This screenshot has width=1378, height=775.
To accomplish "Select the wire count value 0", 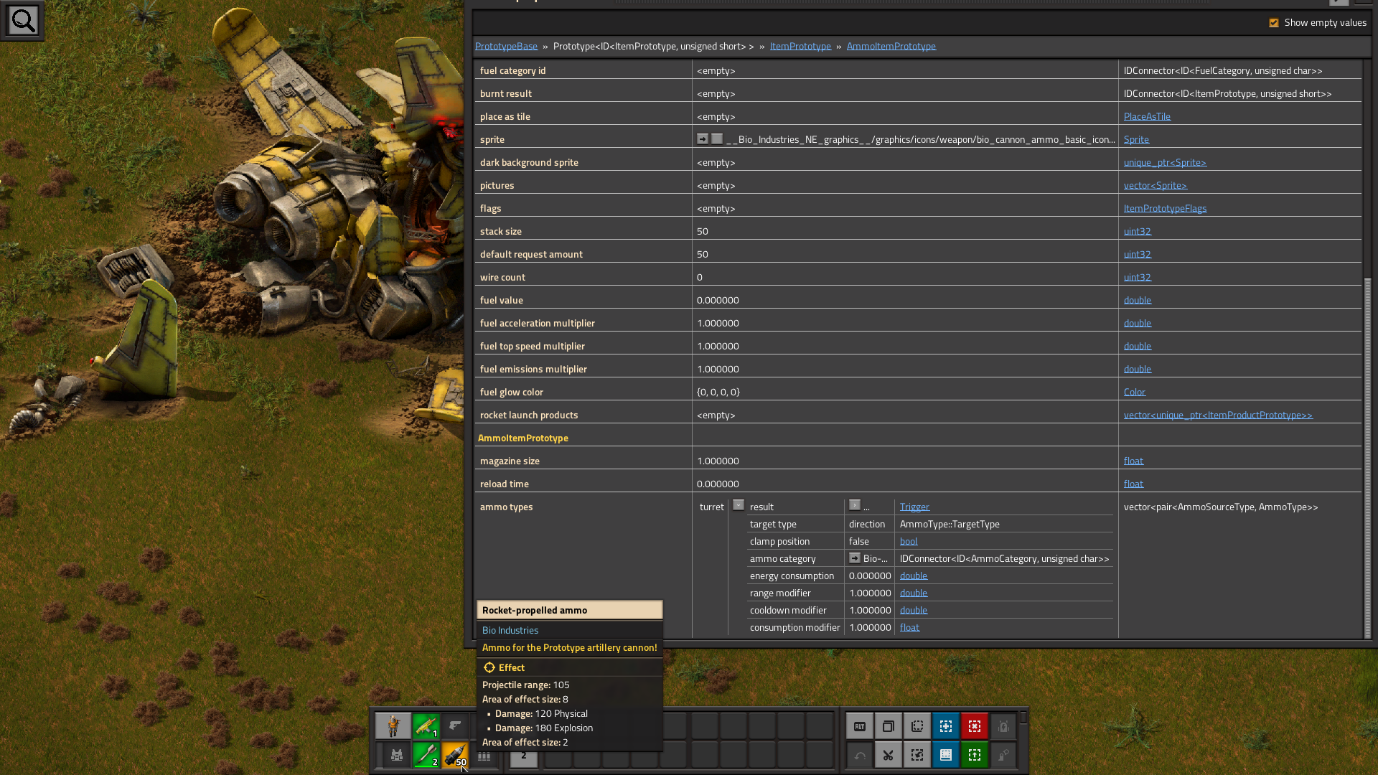I will [x=700, y=277].
